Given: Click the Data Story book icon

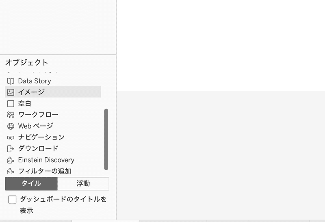Looking at the screenshot, I should click(x=11, y=81).
